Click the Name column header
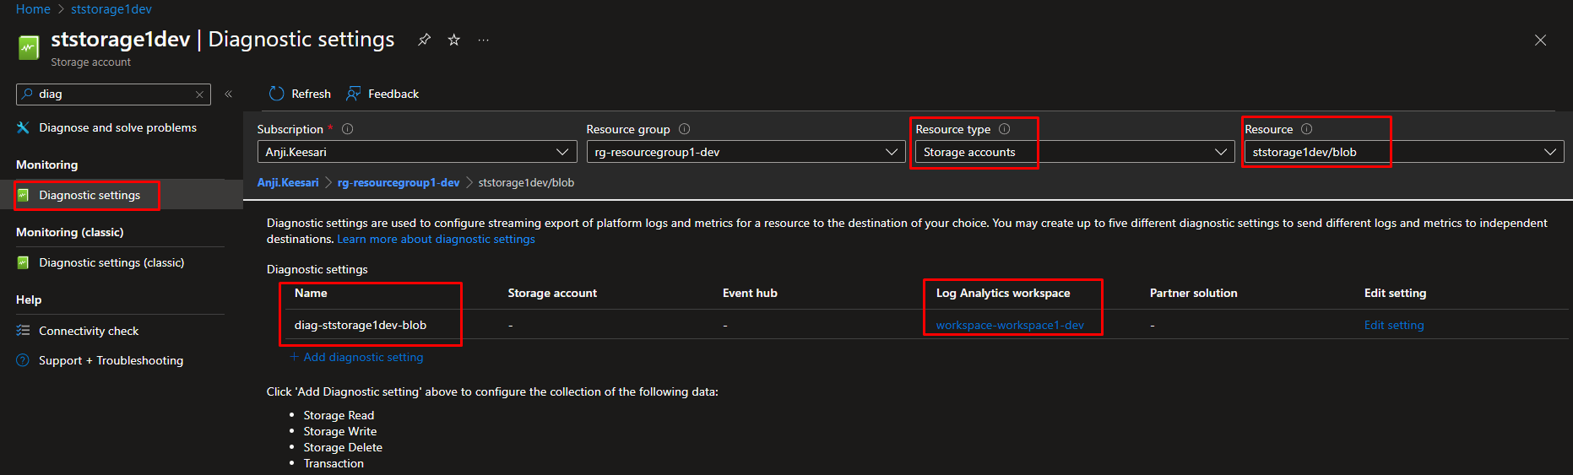Image resolution: width=1573 pixels, height=475 pixels. [311, 293]
